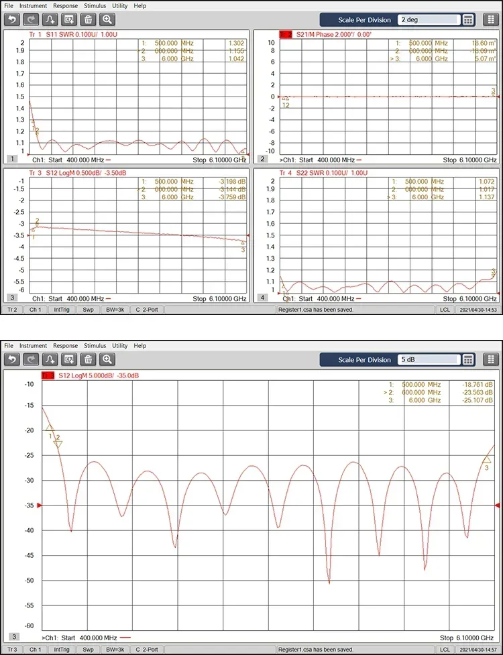
Task: Click IntTrig in bottom window status bar
Action: point(62,650)
